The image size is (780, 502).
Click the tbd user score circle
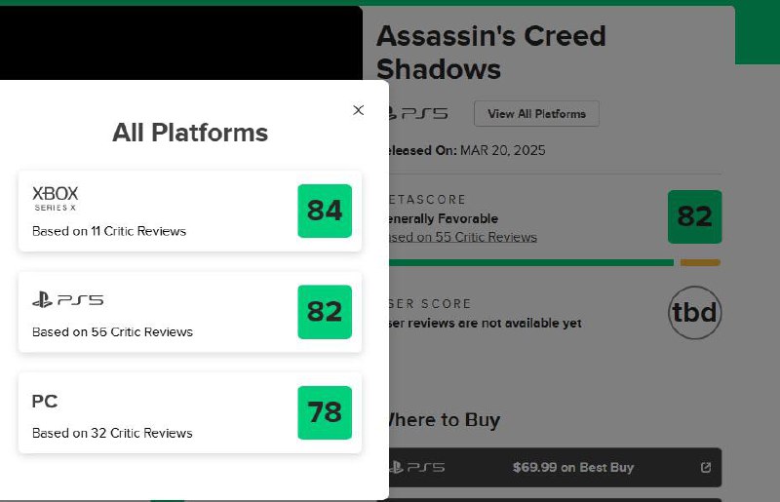[694, 313]
